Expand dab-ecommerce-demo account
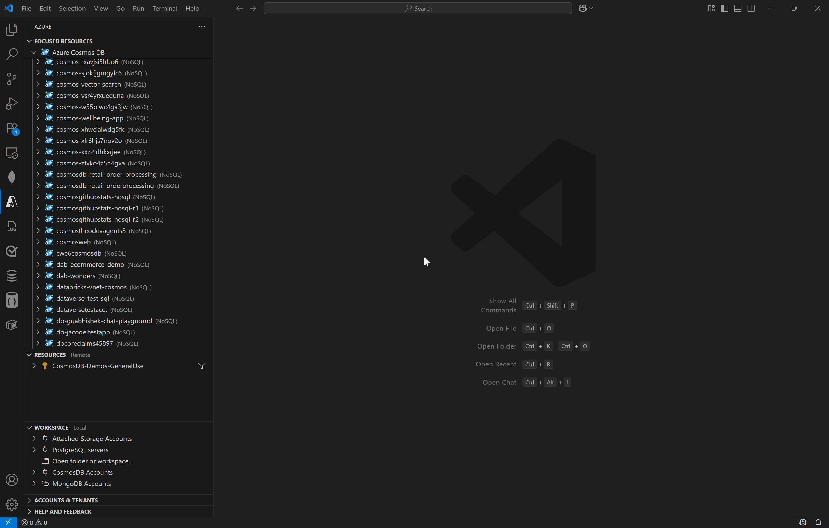This screenshot has width=829, height=528. (38, 264)
